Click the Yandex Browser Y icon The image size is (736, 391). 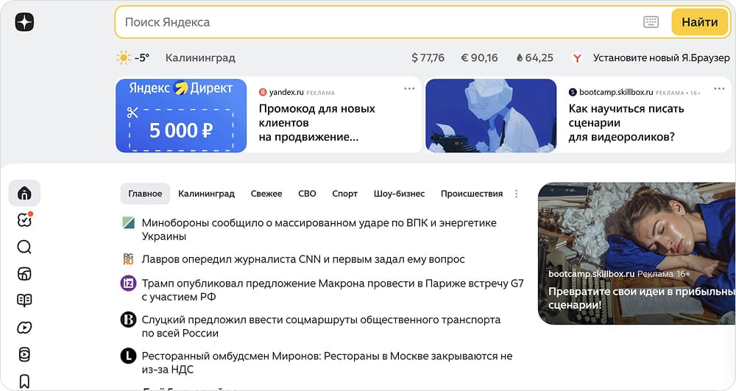pos(577,58)
